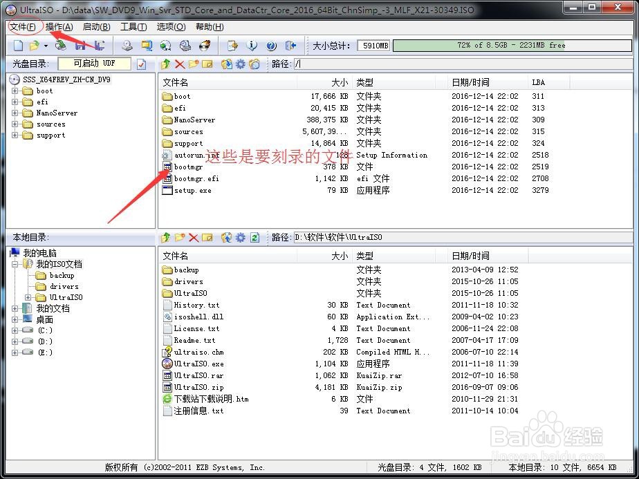Image resolution: width=639 pixels, height=479 pixels.
Task: Sort disc files by LBA column header
Action: (548, 82)
